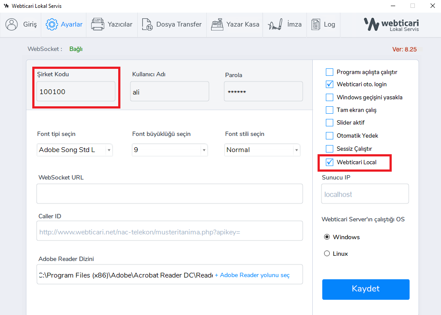The height and width of the screenshot is (315, 441).
Task: Click the Giriş user profile icon
Action: (x=12, y=24)
